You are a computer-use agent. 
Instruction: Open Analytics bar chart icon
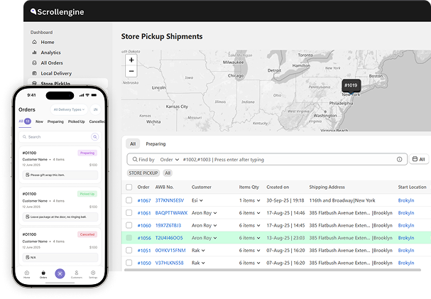(34, 53)
